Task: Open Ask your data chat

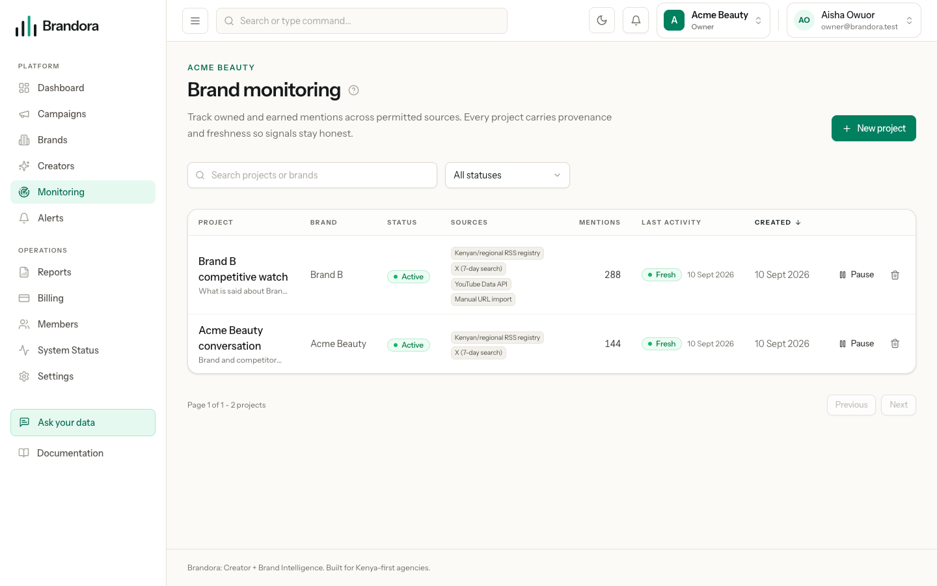Action: pyautogui.click(x=83, y=423)
